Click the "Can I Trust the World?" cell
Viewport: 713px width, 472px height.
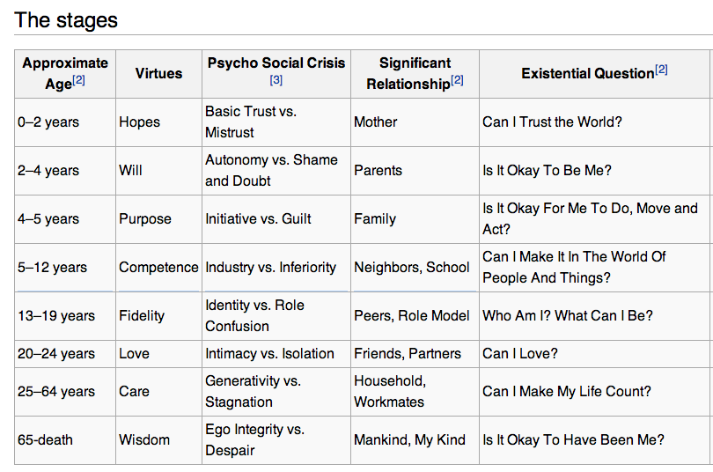(552, 122)
